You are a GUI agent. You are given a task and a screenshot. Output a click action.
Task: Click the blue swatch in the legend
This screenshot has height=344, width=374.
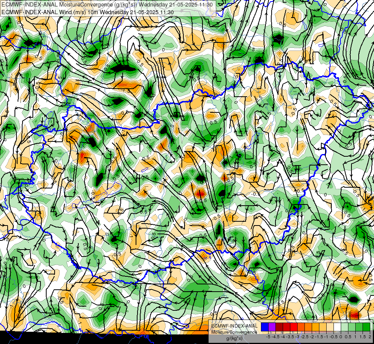265,327
